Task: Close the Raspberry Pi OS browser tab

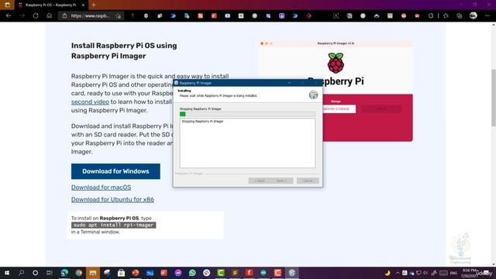Action: pos(83,5)
